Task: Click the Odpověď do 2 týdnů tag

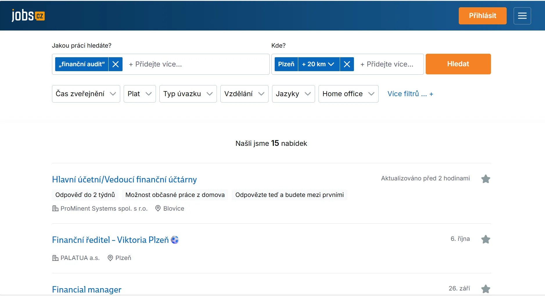Action: (85, 195)
